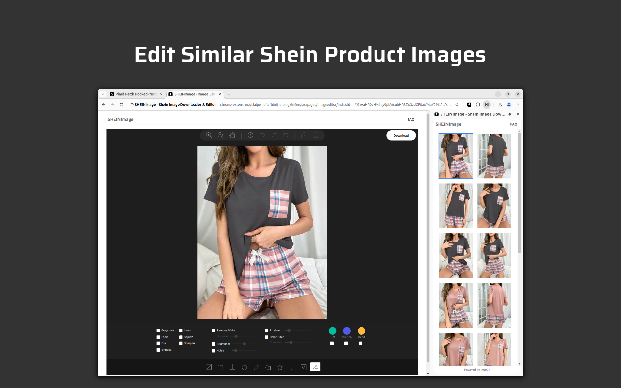Check the Sepia filter
The height and width of the screenshot is (388, 621).
point(158,337)
